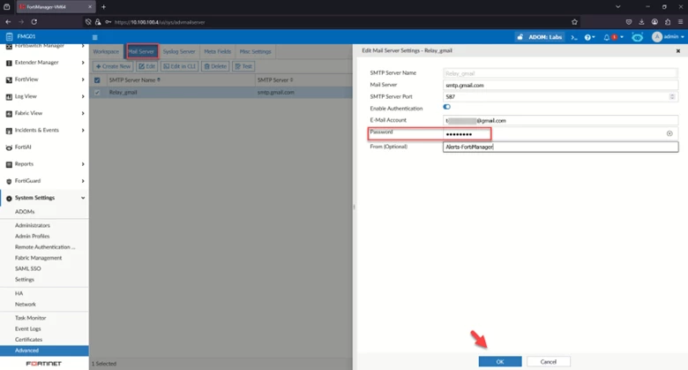Viewport: 688px width, 370px height.
Task: Open Log View in sidebar
Action: pyautogui.click(x=26, y=96)
